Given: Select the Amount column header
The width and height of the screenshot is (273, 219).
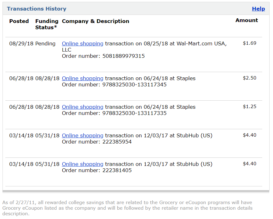Looking at the screenshot, I should (247, 20).
